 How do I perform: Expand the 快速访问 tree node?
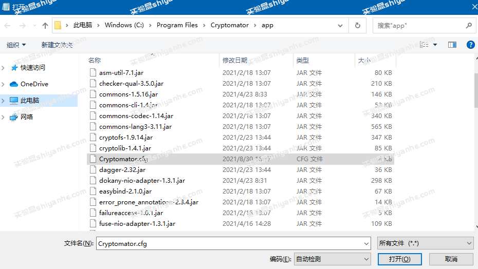pos(4,68)
